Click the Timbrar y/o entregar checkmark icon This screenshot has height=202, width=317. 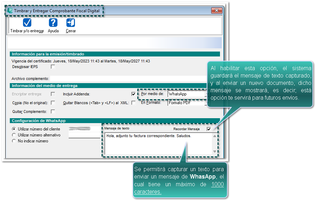point(27,23)
